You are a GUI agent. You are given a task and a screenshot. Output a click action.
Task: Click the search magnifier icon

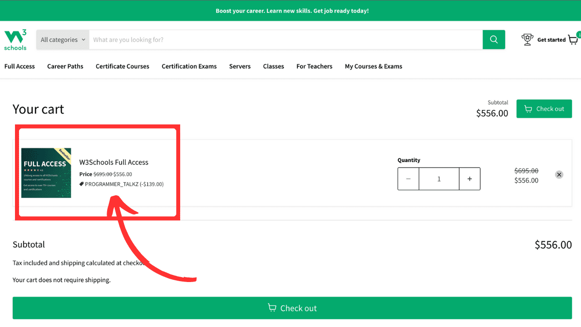tap(493, 40)
